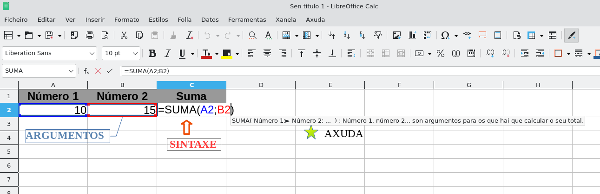This screenshot has height=194, width=600.
Task: Open the font name dropdown Liberation Sans
Action: point(92,53)
